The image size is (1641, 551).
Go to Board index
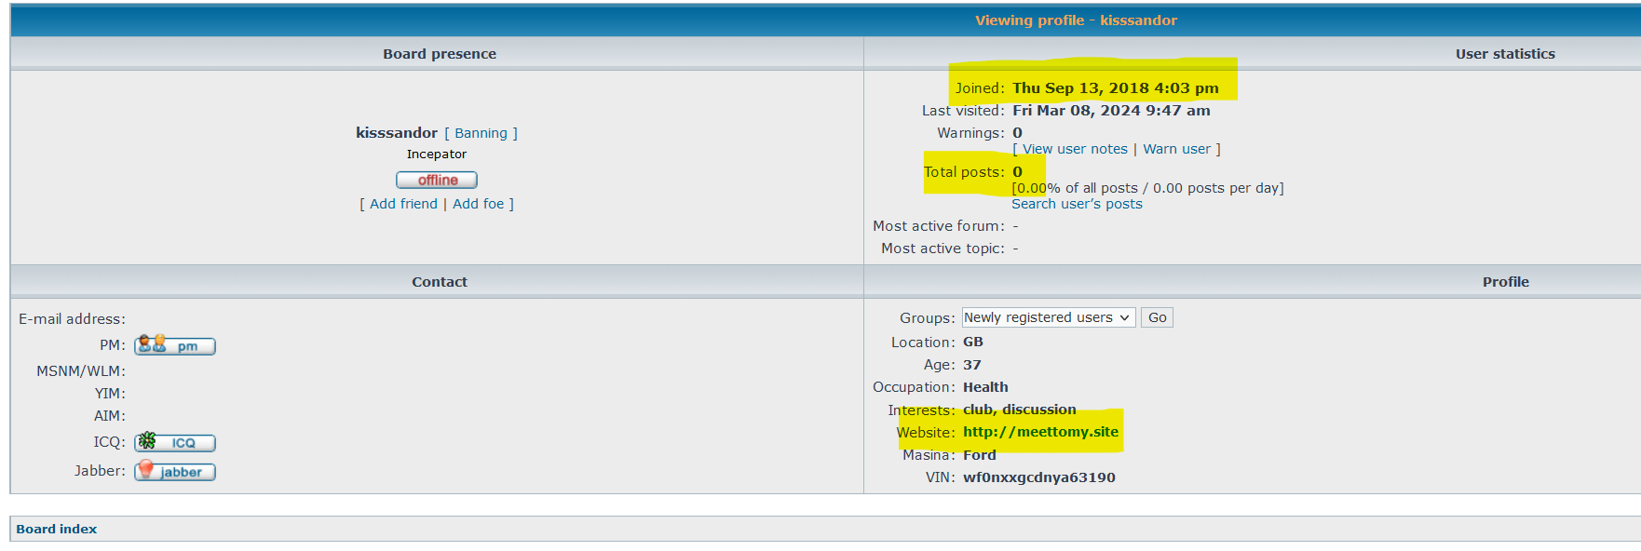tap(57, 529)
